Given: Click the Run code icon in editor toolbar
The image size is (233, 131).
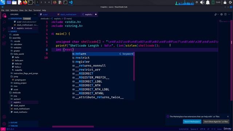Looking at the screenshot, I should tap(216, 15).
